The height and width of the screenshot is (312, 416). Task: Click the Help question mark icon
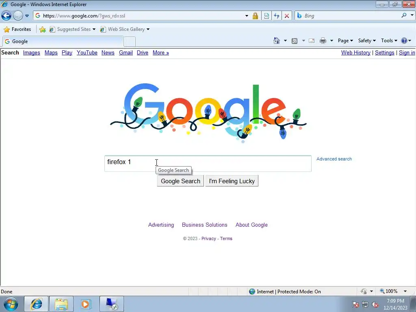point(404,41)
